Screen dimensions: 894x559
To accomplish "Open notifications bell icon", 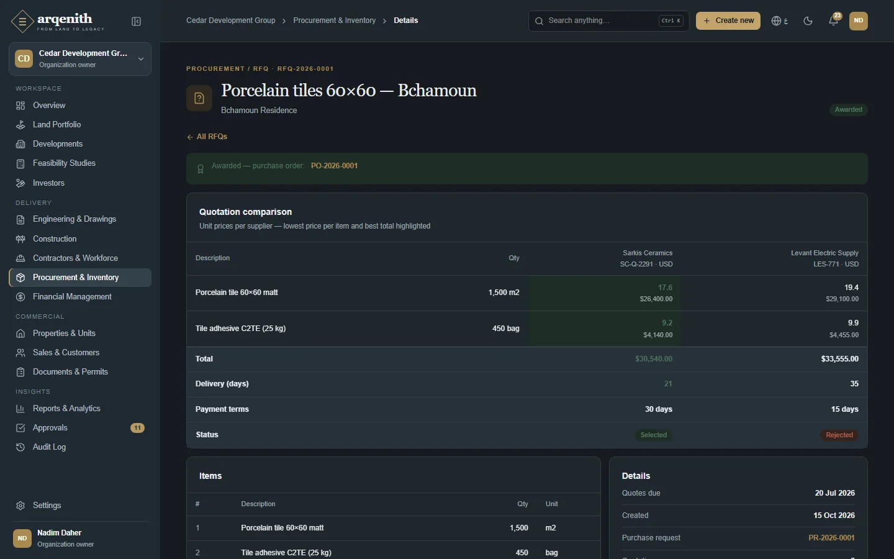I will [x=834, y=20].
